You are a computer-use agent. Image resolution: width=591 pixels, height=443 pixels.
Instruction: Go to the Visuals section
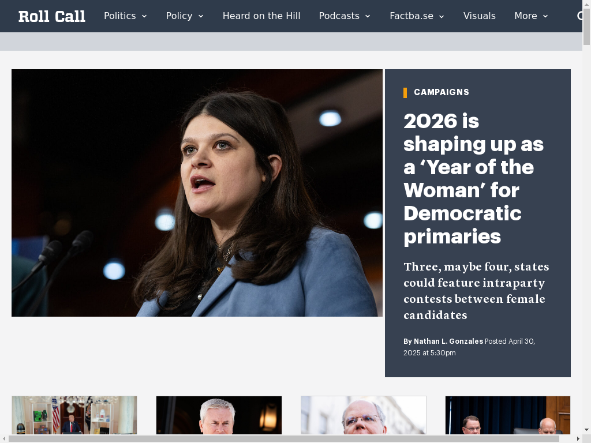[480, 16]
